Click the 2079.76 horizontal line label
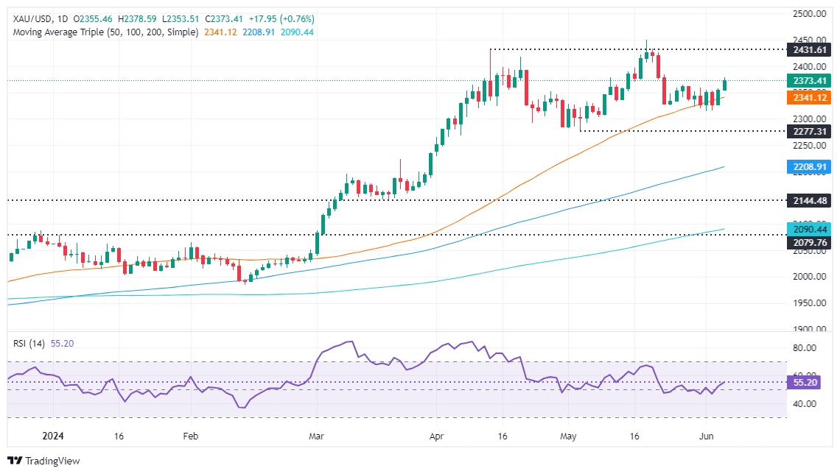Screen dimensions: 840x474 point(809,242)
